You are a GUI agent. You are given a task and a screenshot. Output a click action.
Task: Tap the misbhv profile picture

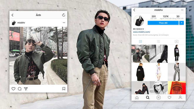(138, 21)
